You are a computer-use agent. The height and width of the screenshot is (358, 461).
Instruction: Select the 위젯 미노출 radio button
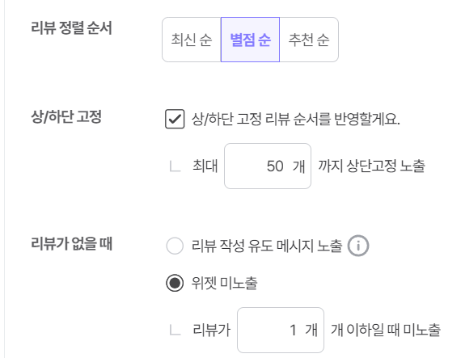coord(175,283)
